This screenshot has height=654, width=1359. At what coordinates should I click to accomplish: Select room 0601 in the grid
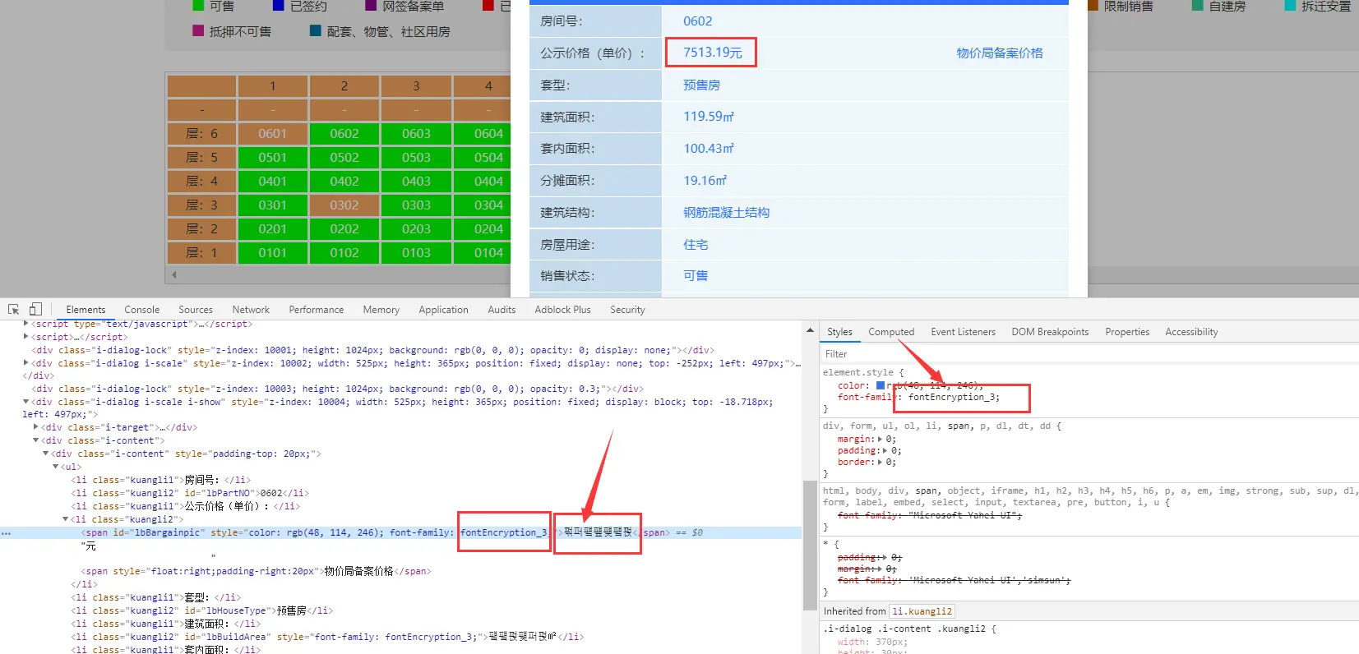pyautogui.click(x=272, y=134)
